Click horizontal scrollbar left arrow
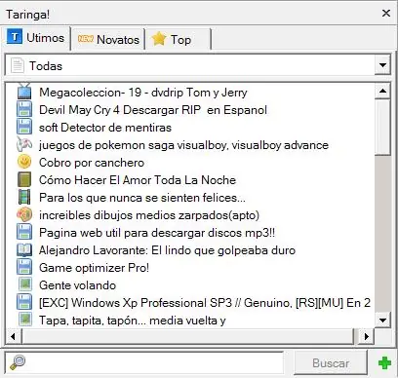398x378 pixels. 13,336
